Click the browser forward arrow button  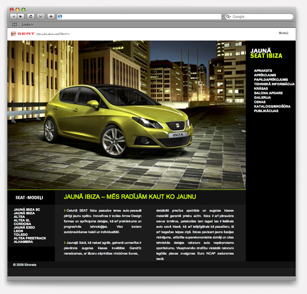tap(21, 17)
